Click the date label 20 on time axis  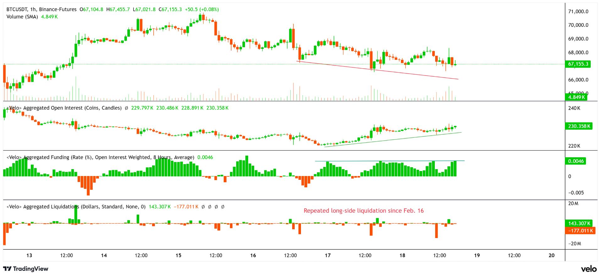click(552, 256)
